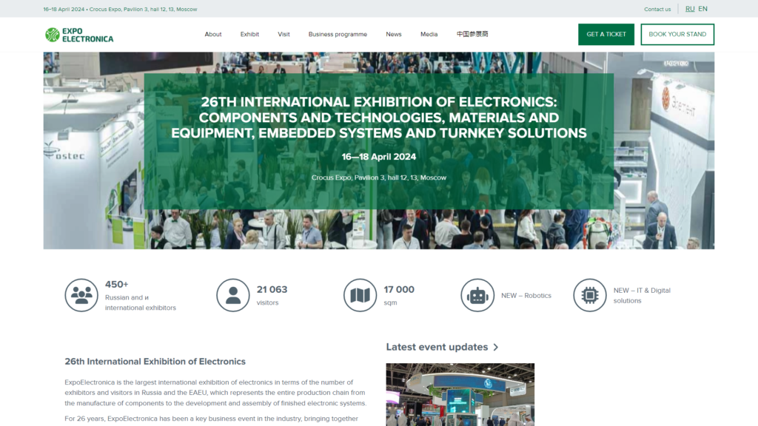Click the top bar date and venue text
This screenshot has height=426, width=758.
121,9
